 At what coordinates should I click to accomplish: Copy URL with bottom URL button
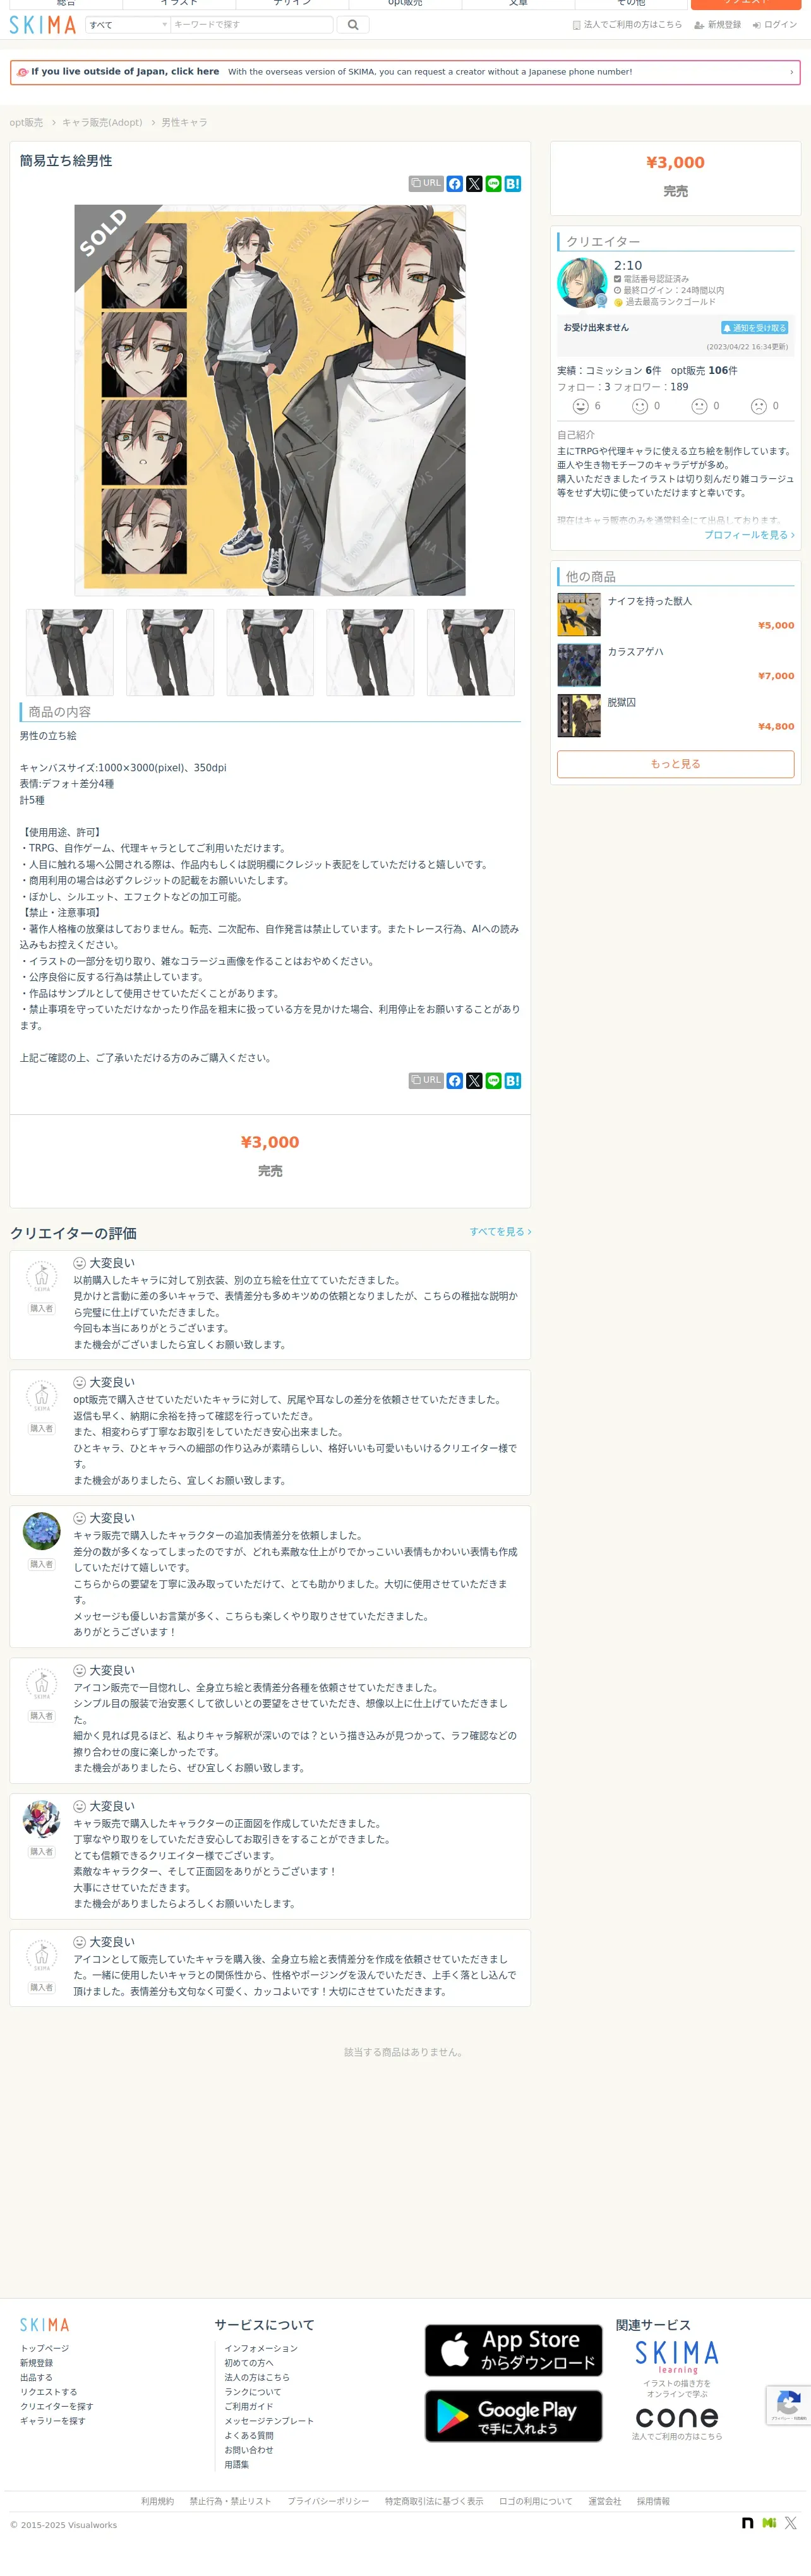[x=426, y=1080]
